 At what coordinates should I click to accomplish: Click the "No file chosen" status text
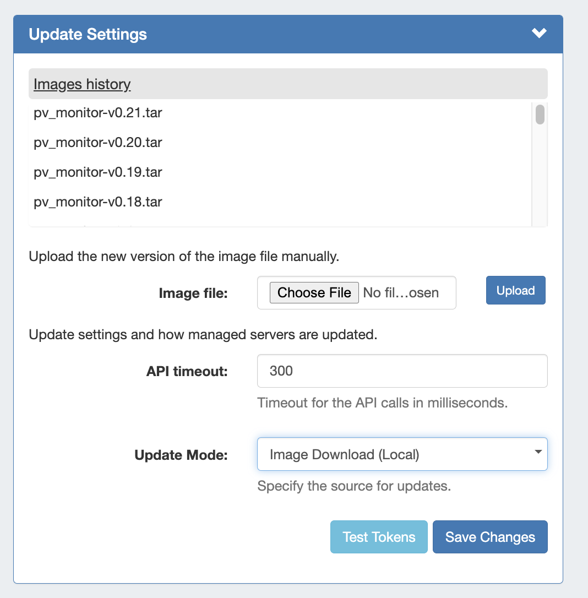point(401,293)
